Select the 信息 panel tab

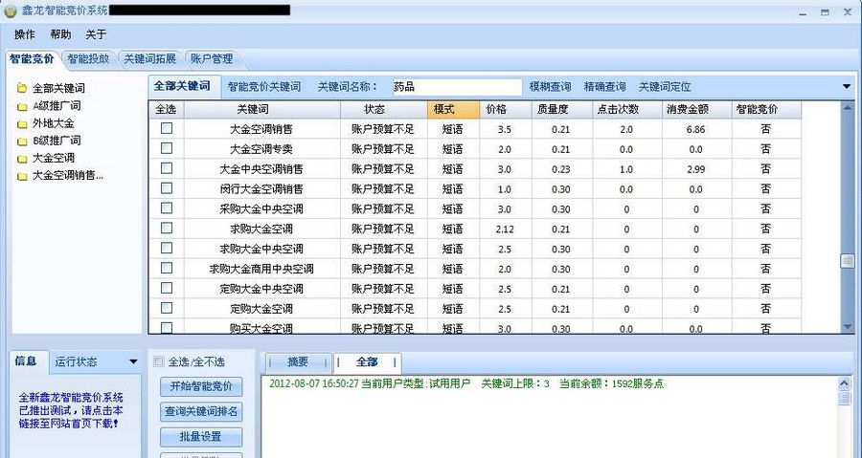coord(26,360)
